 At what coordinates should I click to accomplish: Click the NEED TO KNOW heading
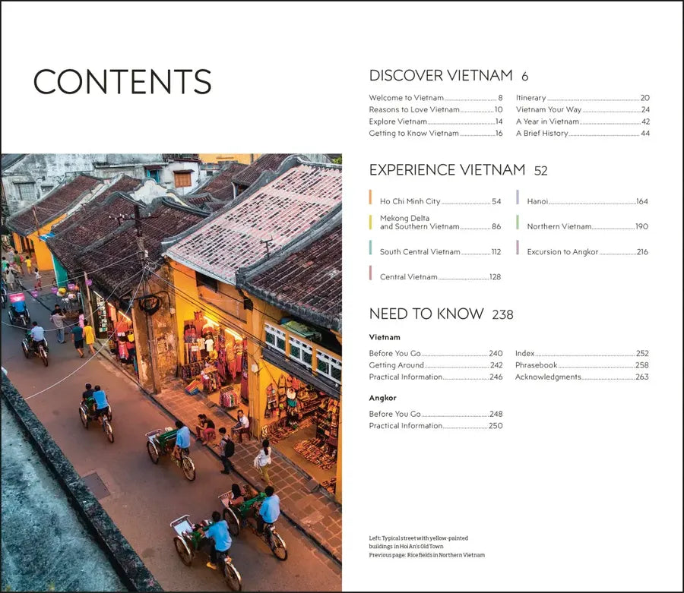click(x=426, y=314)
